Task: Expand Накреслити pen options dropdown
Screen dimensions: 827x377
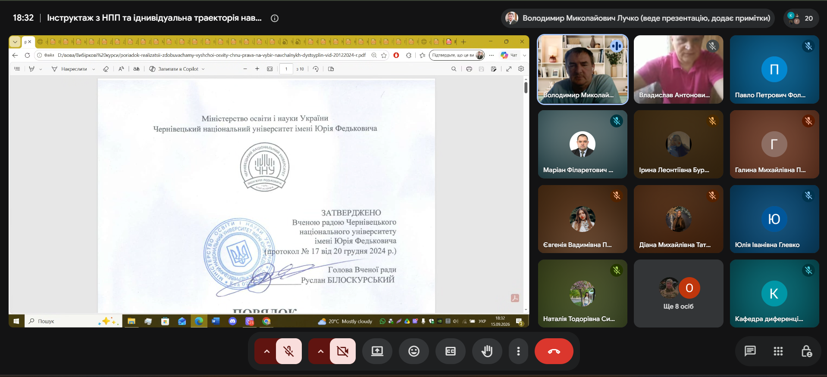Action: pos(94,69)
